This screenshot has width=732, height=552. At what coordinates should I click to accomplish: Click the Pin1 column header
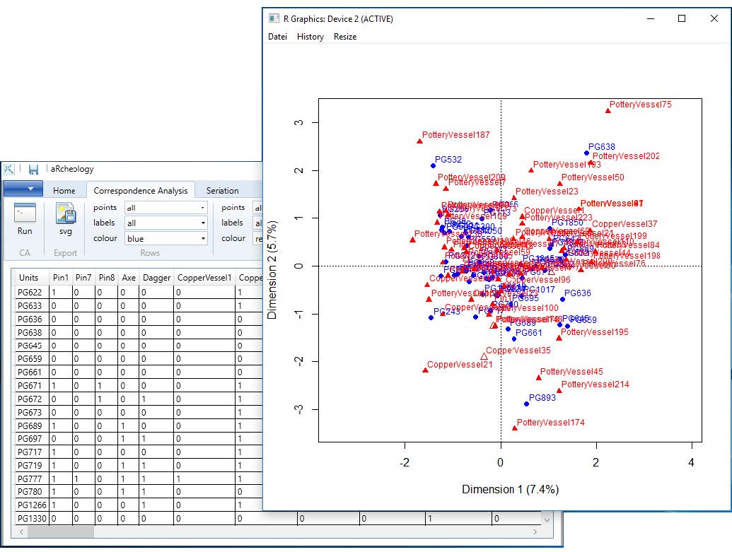(x=61, y=278)
